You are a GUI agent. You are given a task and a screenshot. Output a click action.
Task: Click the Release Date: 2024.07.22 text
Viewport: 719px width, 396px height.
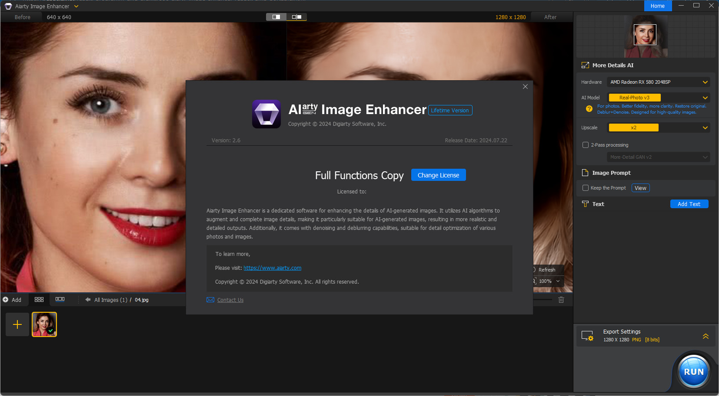(476, 141)
